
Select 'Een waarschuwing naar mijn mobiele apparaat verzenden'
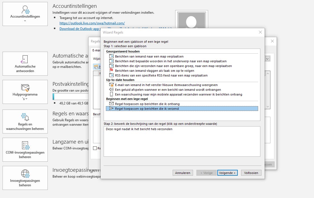tap(179, 94)
